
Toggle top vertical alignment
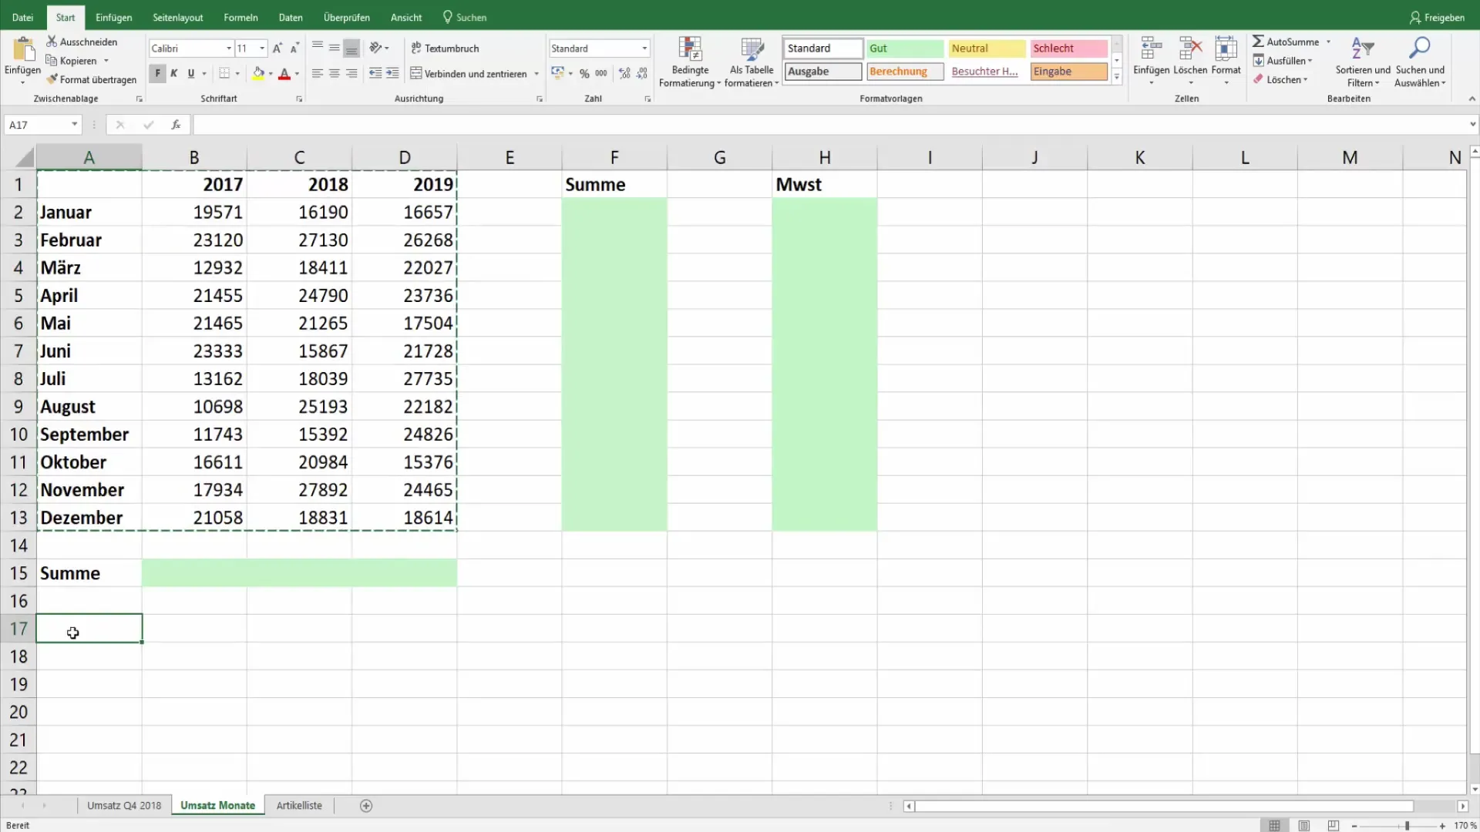coord(317,48)
